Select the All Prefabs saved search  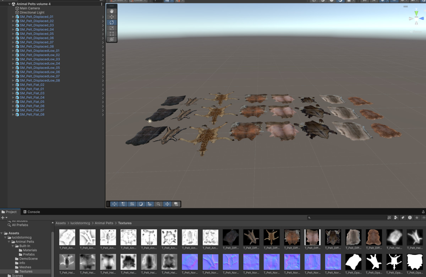(x=20, y=225)
